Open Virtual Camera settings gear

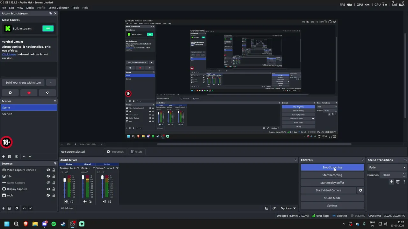pyautogui.click(x=361, y=190)
